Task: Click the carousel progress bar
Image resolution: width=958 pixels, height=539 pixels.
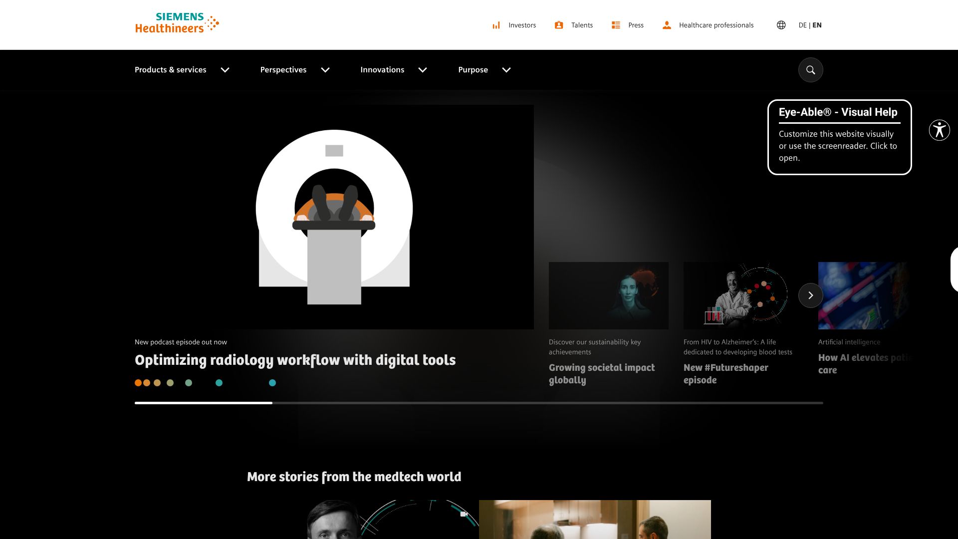Action: pyautogui.click(x=478, y=403)
